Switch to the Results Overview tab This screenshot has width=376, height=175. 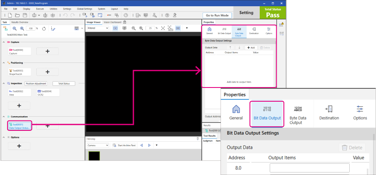(x=20, y=22)
